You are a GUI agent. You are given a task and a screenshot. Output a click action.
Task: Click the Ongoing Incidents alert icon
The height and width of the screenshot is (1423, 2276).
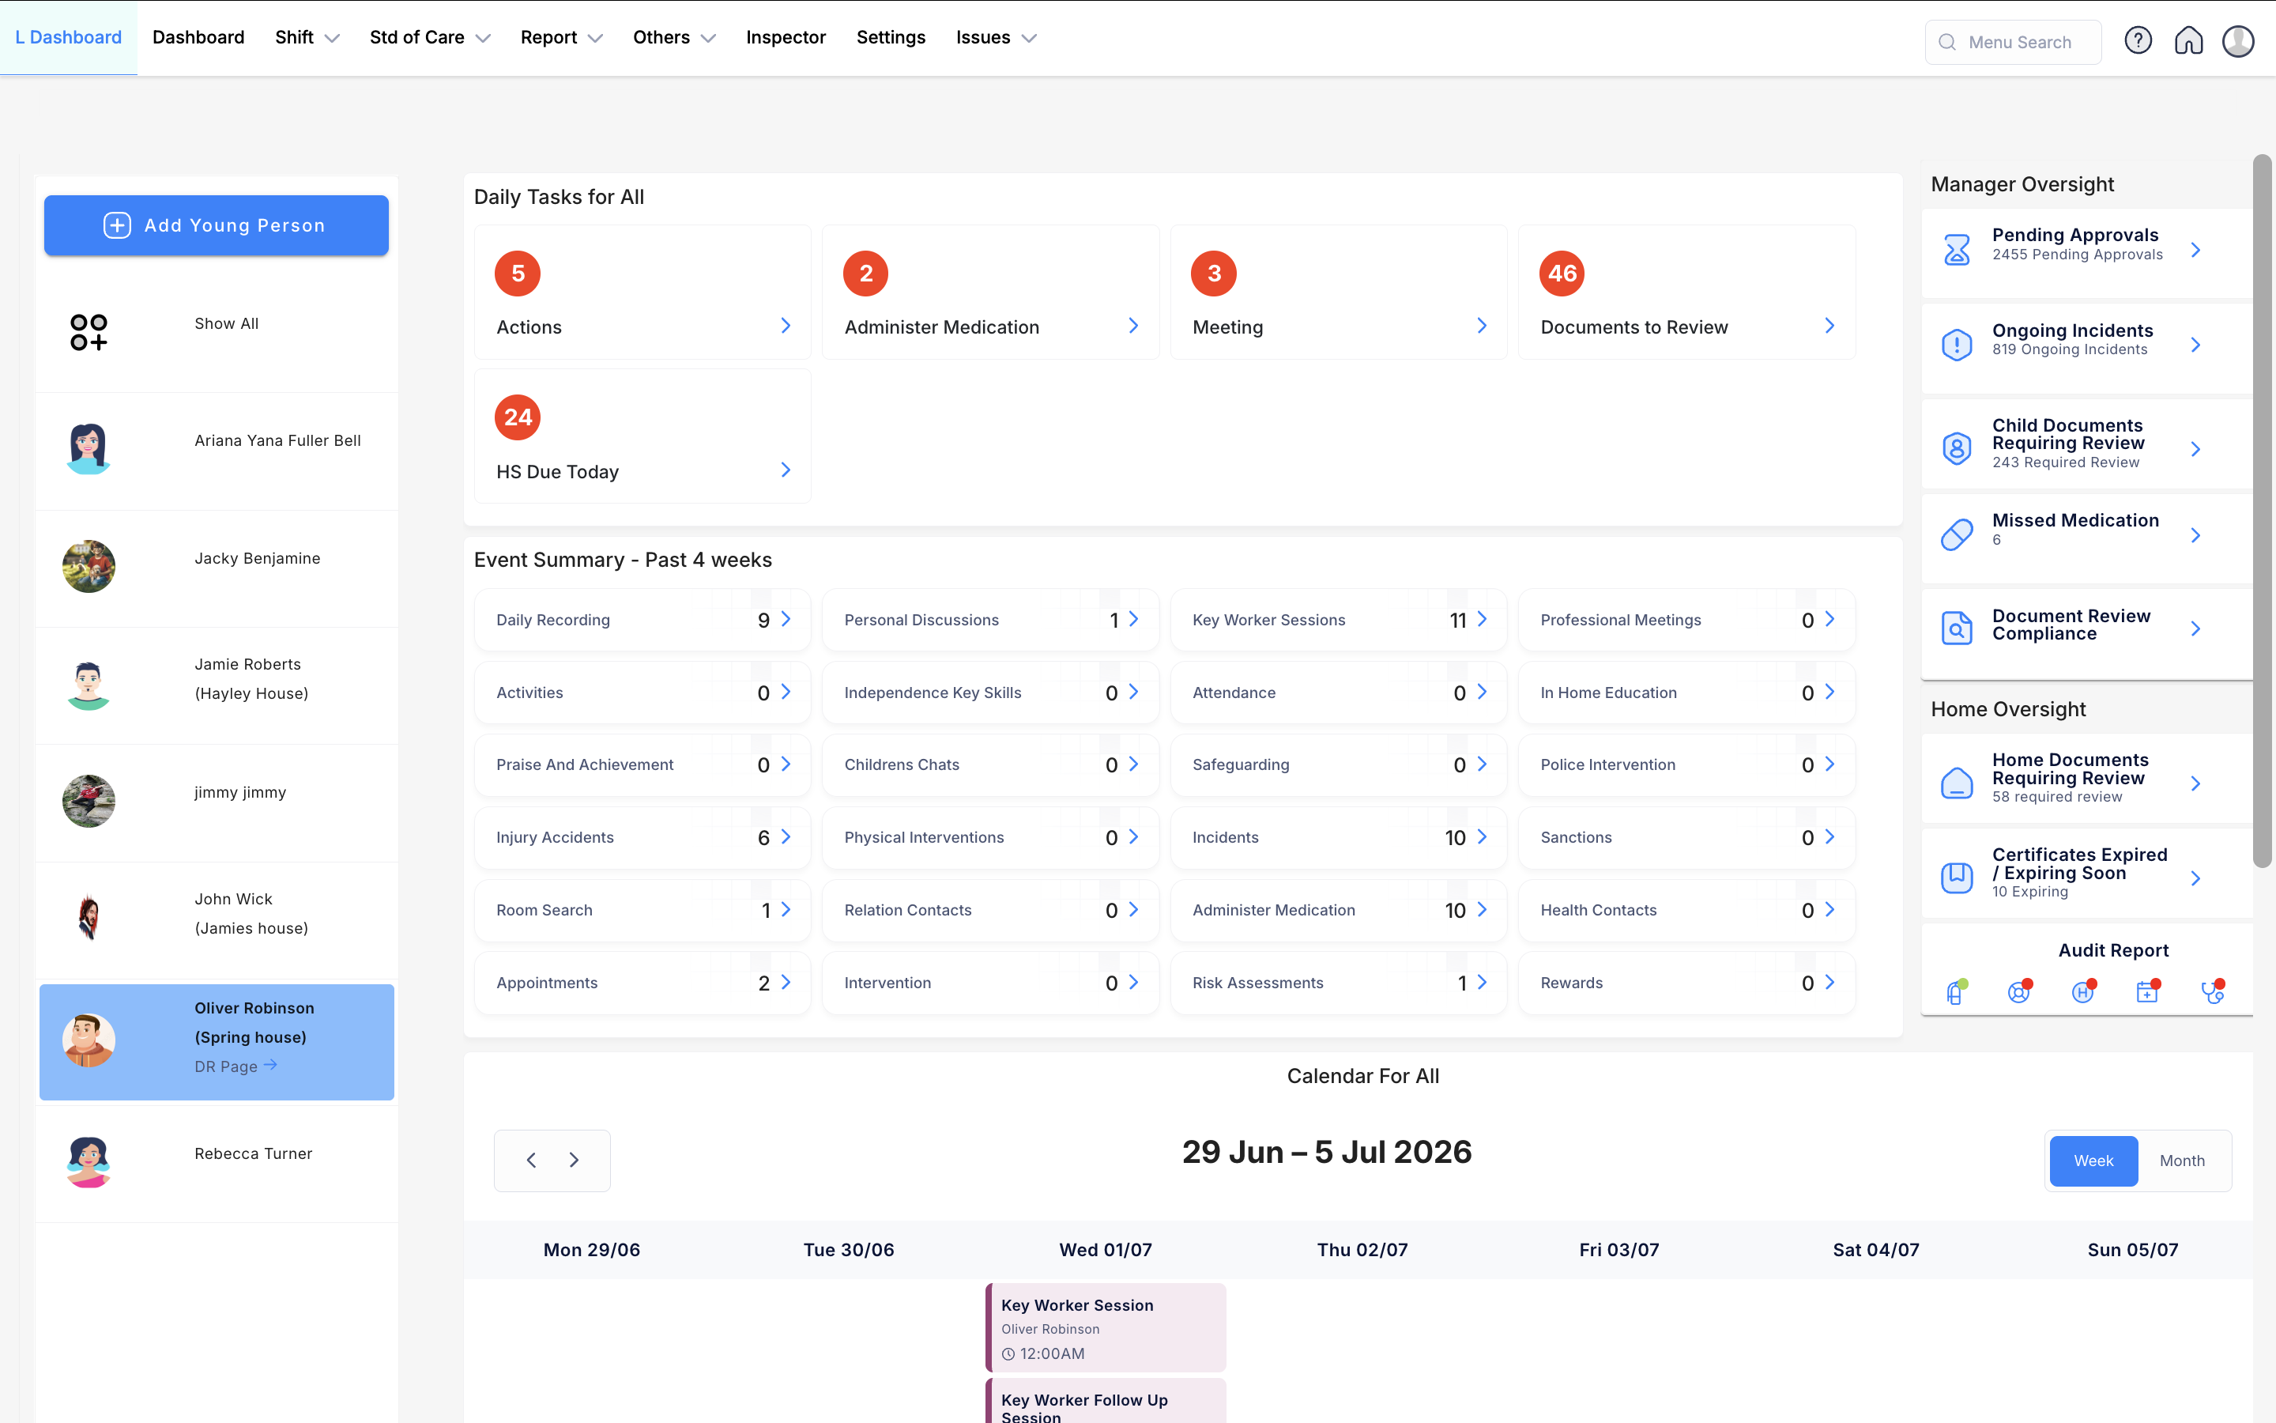[1958, 345]
